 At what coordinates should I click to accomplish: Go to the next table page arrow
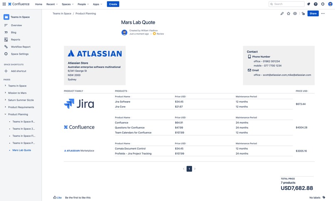coord(195,169)
